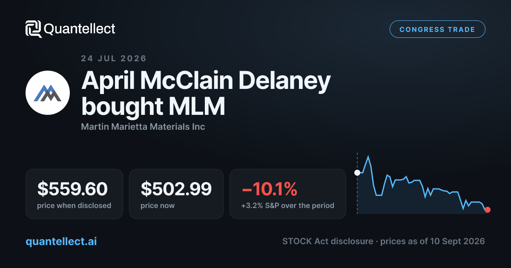Click the Quantellect logo icon
This screenshot has height=268, width=511.
[x=33, y=29]
